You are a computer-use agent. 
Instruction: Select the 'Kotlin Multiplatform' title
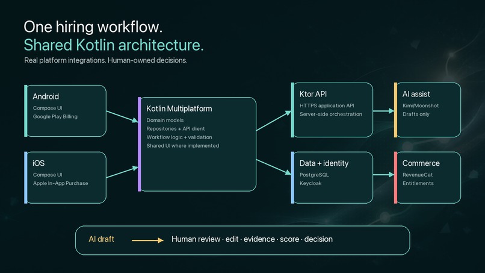pyautogui.click(x=179, y=108)
